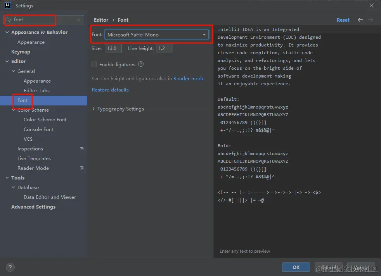Click the Apply button
The height and width of the screenshot is (276, 381).
[x=361, y=267]
